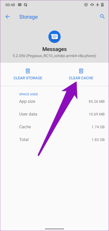
Task: Tap the battery status icon
Action: pos(102,5)
